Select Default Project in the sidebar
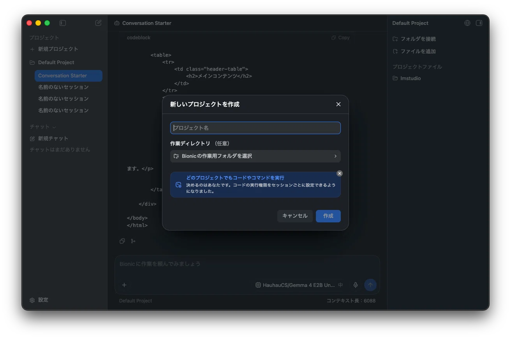Image resolution: width=511 pixels, height=339 pixels. 52,62
